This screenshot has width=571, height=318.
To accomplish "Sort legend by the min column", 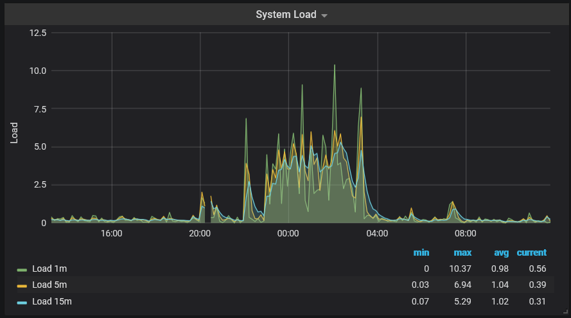I will (421, 252).
